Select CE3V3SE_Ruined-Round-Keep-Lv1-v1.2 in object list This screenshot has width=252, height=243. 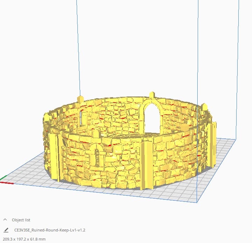coord(50,230)
